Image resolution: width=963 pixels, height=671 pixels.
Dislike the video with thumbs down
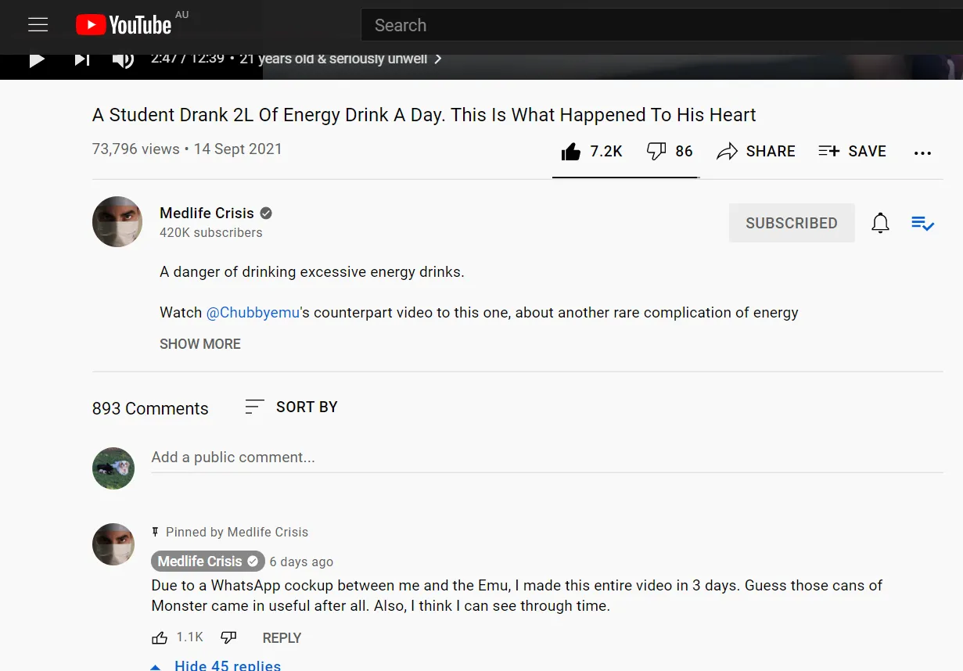656,152
